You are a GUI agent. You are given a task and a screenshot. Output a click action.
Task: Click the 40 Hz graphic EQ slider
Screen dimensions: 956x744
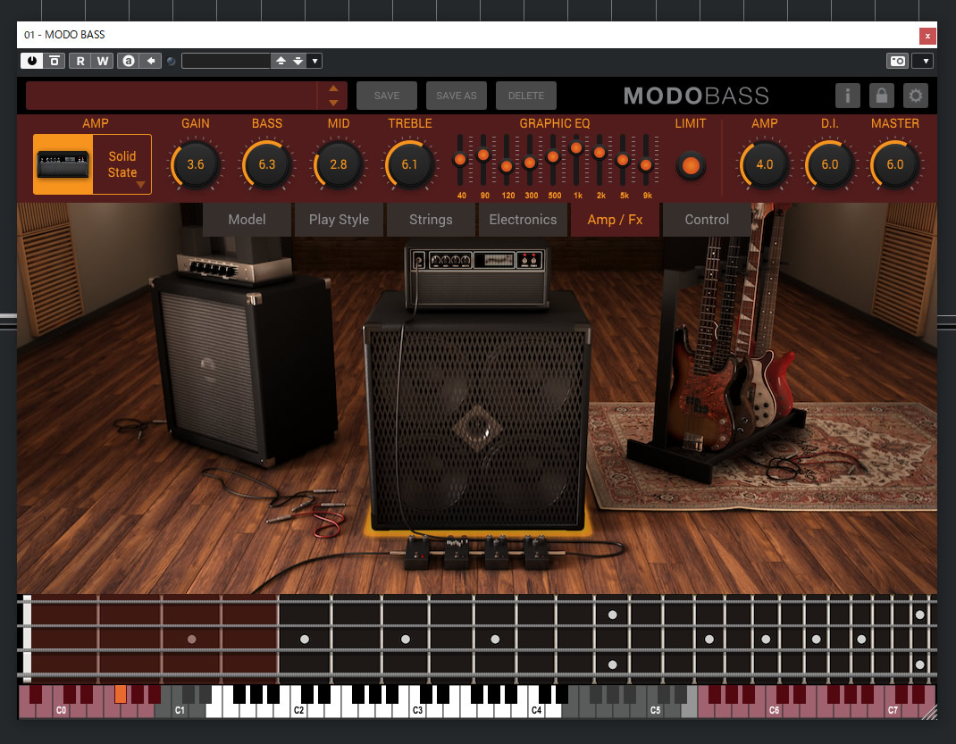pos(460,160)
